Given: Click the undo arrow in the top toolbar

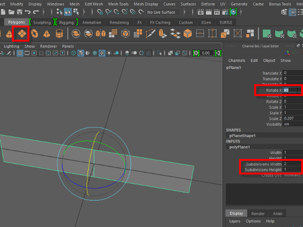Looking at the screenshot, I should 27,12.
